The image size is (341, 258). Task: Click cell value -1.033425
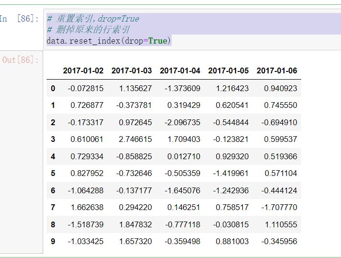click(85, 242)
